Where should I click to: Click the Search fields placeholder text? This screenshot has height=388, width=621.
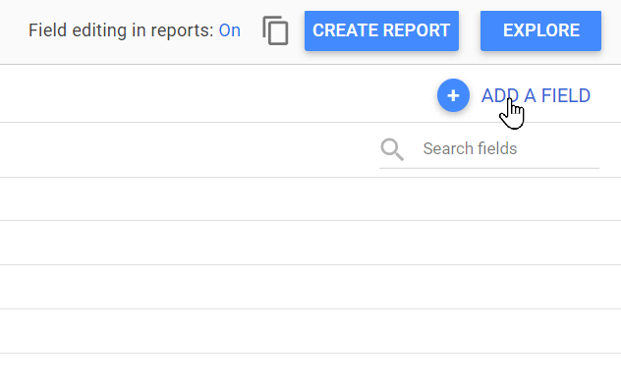(470, 149)
